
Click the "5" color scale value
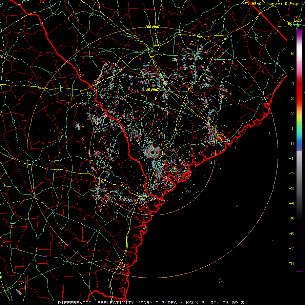point(292,68)
